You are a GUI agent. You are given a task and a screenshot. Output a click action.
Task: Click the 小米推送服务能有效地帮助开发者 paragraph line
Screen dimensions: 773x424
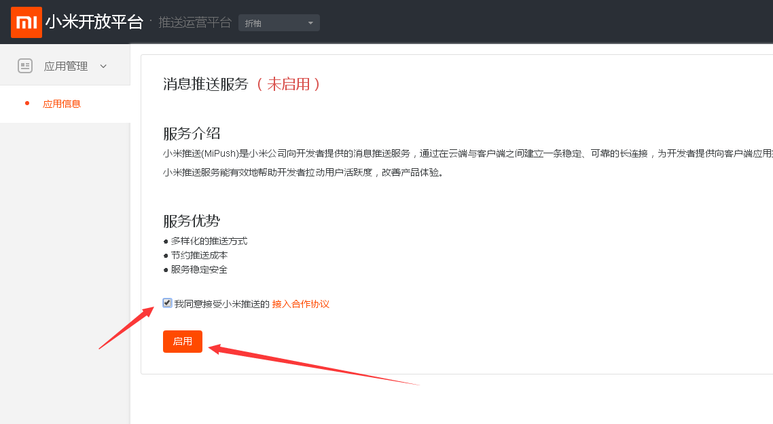[303, 172]
